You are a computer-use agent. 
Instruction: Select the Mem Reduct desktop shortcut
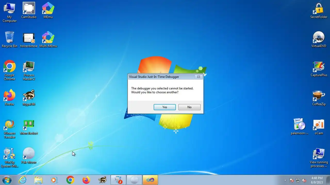click(29, 127)
